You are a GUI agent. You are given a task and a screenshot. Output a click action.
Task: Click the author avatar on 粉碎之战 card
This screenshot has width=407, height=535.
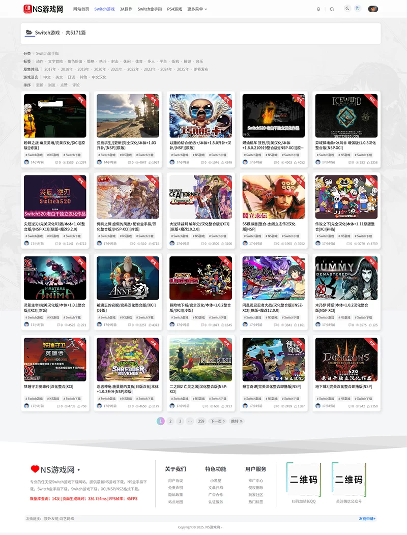[x=26, y=162]
